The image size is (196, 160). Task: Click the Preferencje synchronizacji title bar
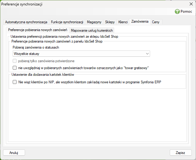pyautogui.click(x=88, y=4)
